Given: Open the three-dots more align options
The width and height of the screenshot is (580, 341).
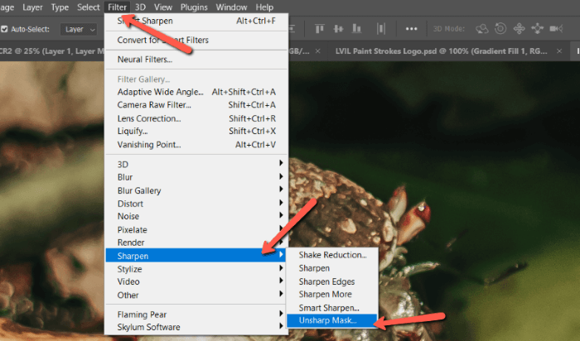Looking at the screenshot, I should [x=412, y=28].
